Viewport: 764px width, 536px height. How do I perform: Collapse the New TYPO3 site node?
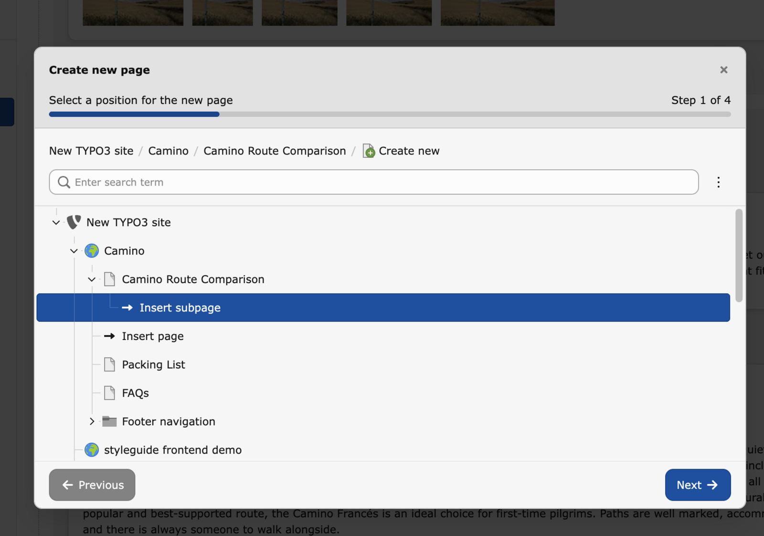tap(56, 223)
